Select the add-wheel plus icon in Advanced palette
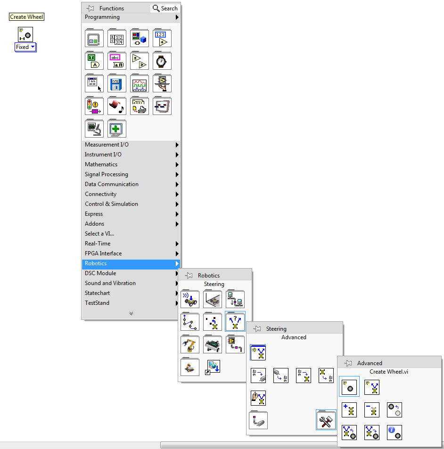The height and width of the screenshot is (449, 444). coord(349,409)
